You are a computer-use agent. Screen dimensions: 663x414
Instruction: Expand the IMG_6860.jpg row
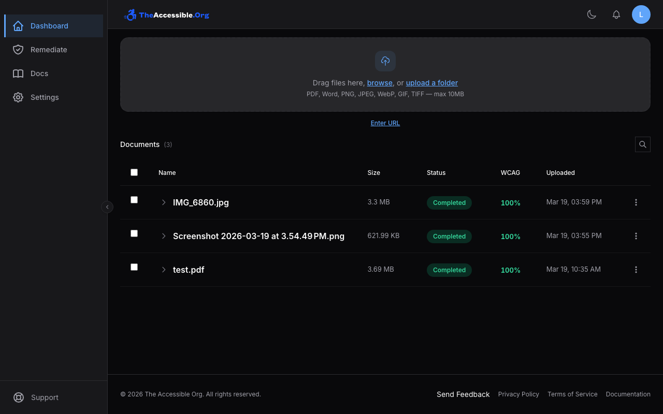[164, 202]
